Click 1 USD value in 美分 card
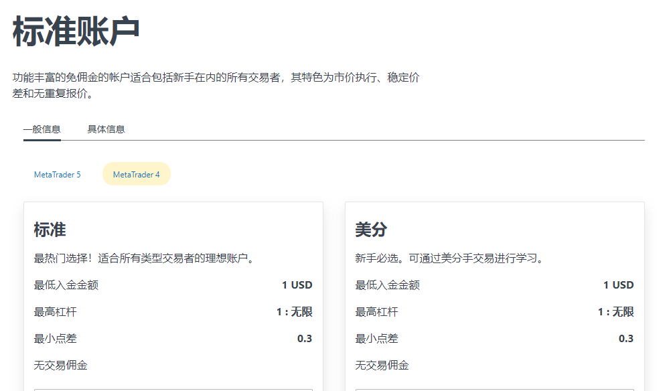The width and height of the screenshot is (671, 391). [x=618, y=285]
